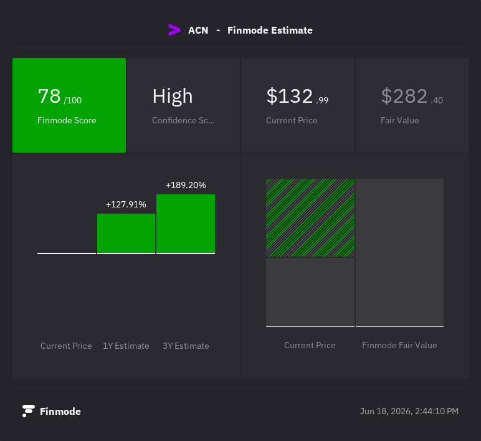481x441 pixels.
Task: Click Current Price label in fair value chart
Action: [x=310, y=345]
